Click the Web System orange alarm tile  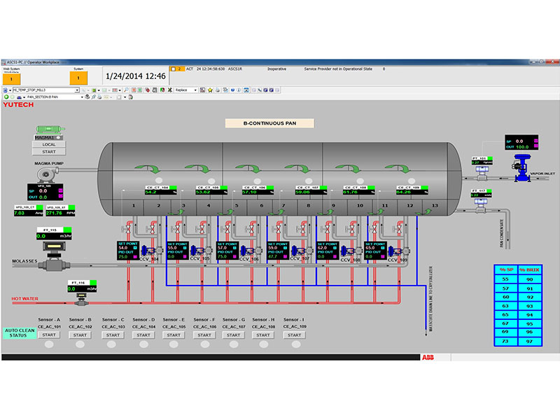11,79
